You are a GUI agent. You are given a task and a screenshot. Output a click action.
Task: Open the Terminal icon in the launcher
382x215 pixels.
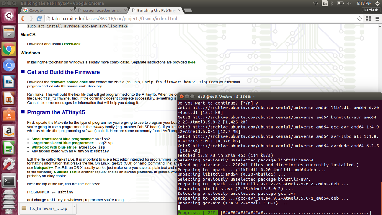(9, 181)
